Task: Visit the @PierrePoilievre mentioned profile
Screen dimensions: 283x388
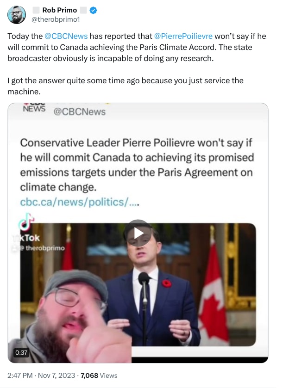Action: [183, 36]
